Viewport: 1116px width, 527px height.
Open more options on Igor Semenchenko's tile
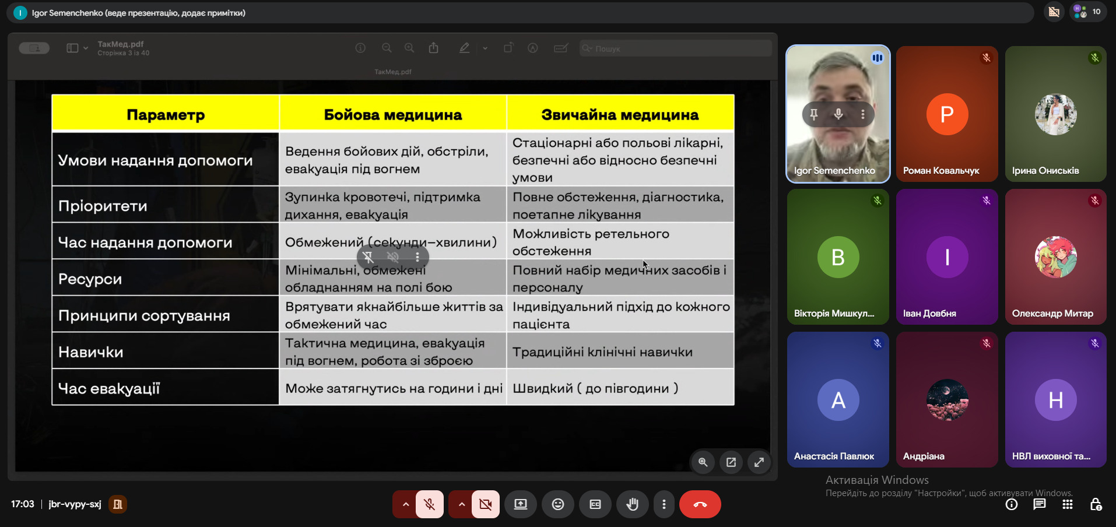point(863,114)
